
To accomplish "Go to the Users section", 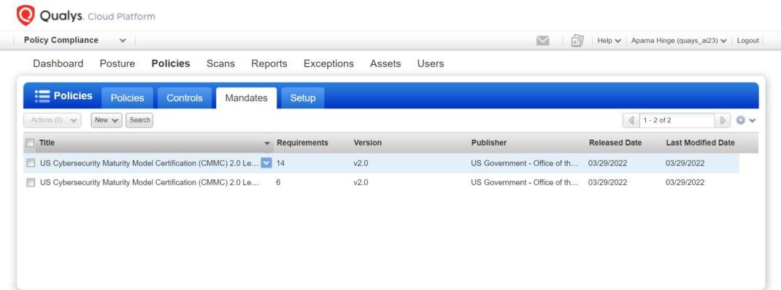I will [431, 63].
